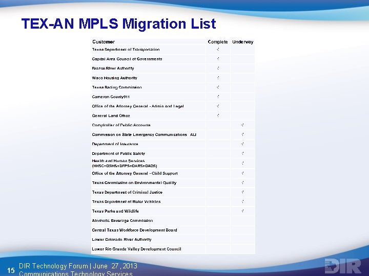The height and width of the screenshot is (276, 369).
Task: Click Underway checkmark for State Emergency Communications
Action: [x=242, y=134]
